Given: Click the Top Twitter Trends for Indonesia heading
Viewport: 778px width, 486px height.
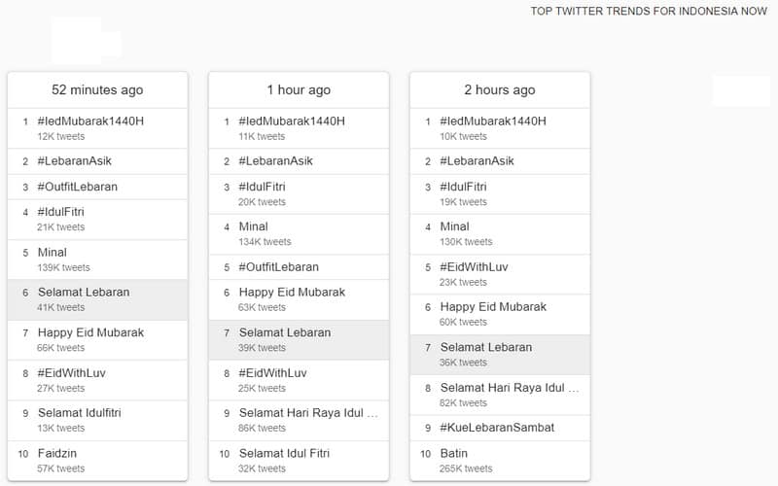Looking at the screenshot, I should click(x=649, y=12).
